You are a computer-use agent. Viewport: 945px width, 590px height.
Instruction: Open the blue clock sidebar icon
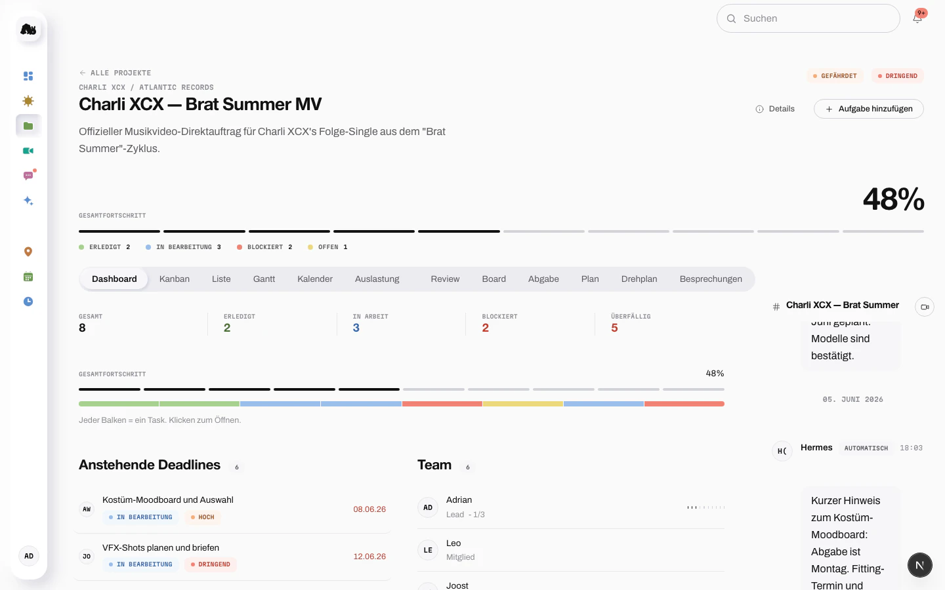tap(28, 302)
